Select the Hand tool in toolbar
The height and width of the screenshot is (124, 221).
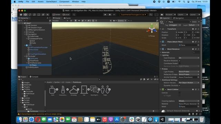[21, 14]
